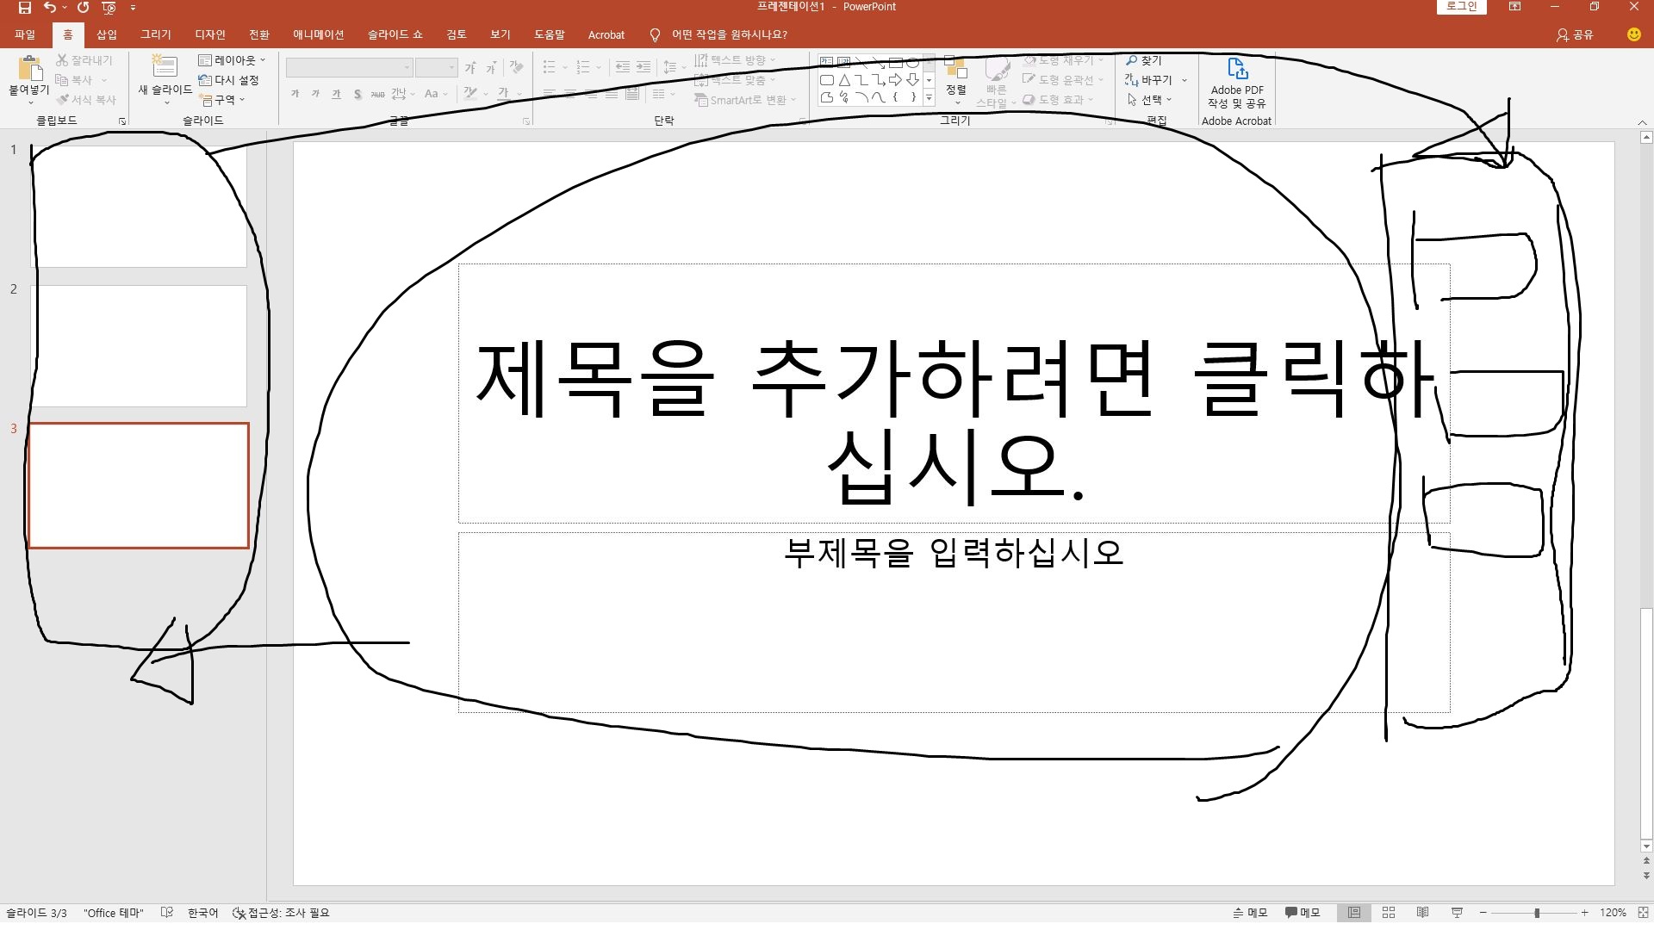
Task: Send feedback via smiley face icon
Action: click(x=1633, y=34)
